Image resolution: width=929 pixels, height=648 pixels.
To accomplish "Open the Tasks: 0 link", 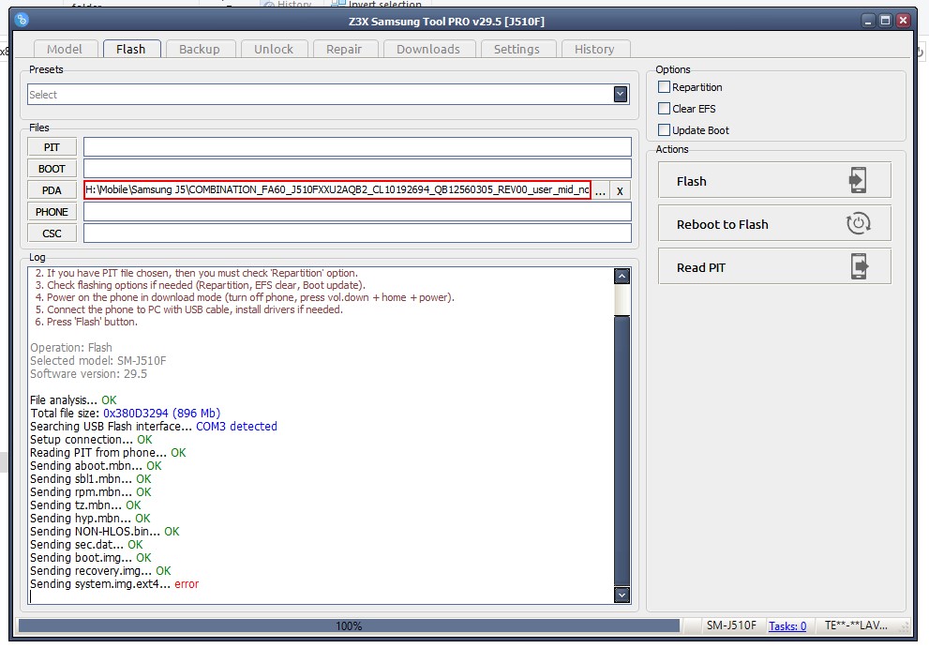I will coord(787,625).
